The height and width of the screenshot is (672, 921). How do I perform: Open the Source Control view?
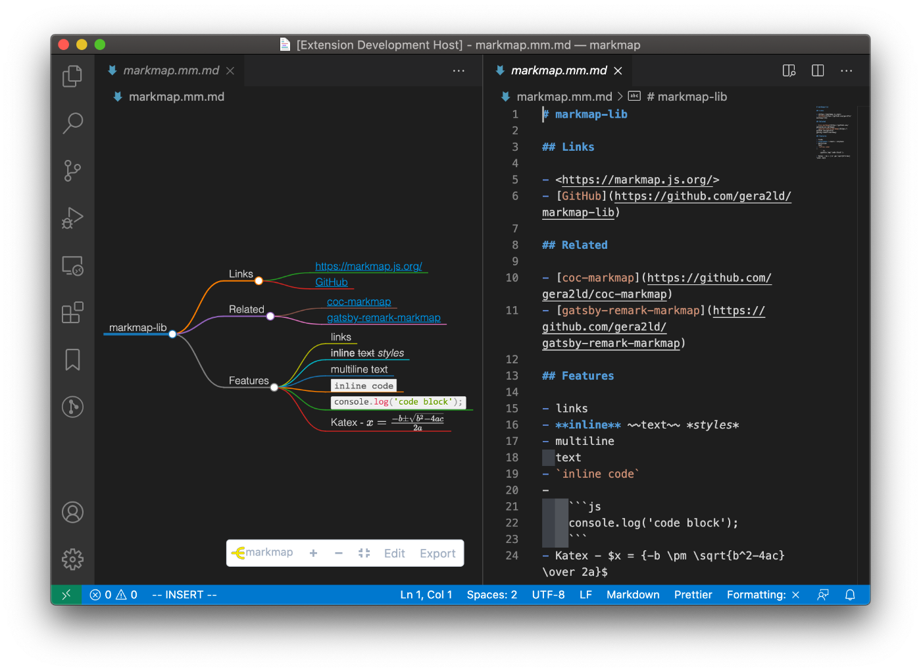tap(72, 170)
